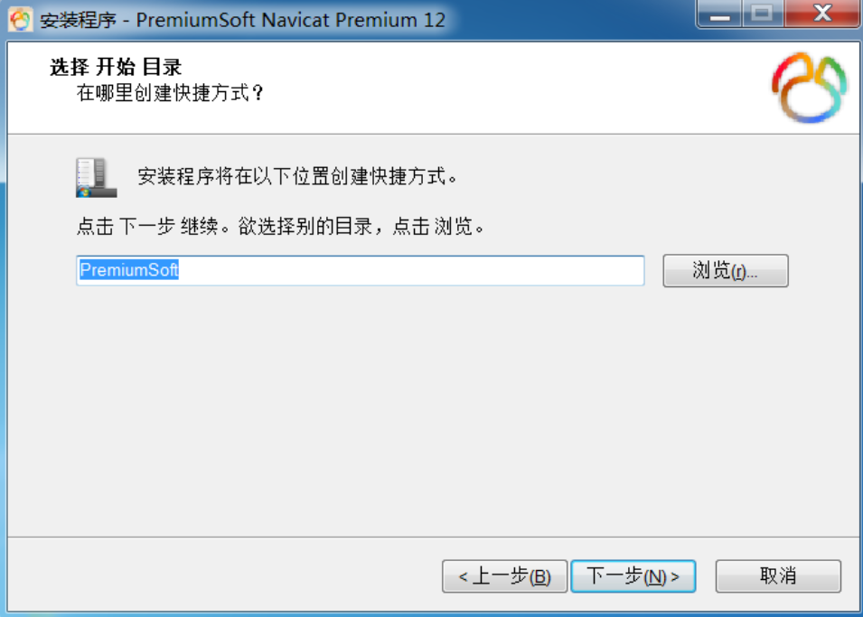Click the highlighted PremiumSoft text

point(129,270)
